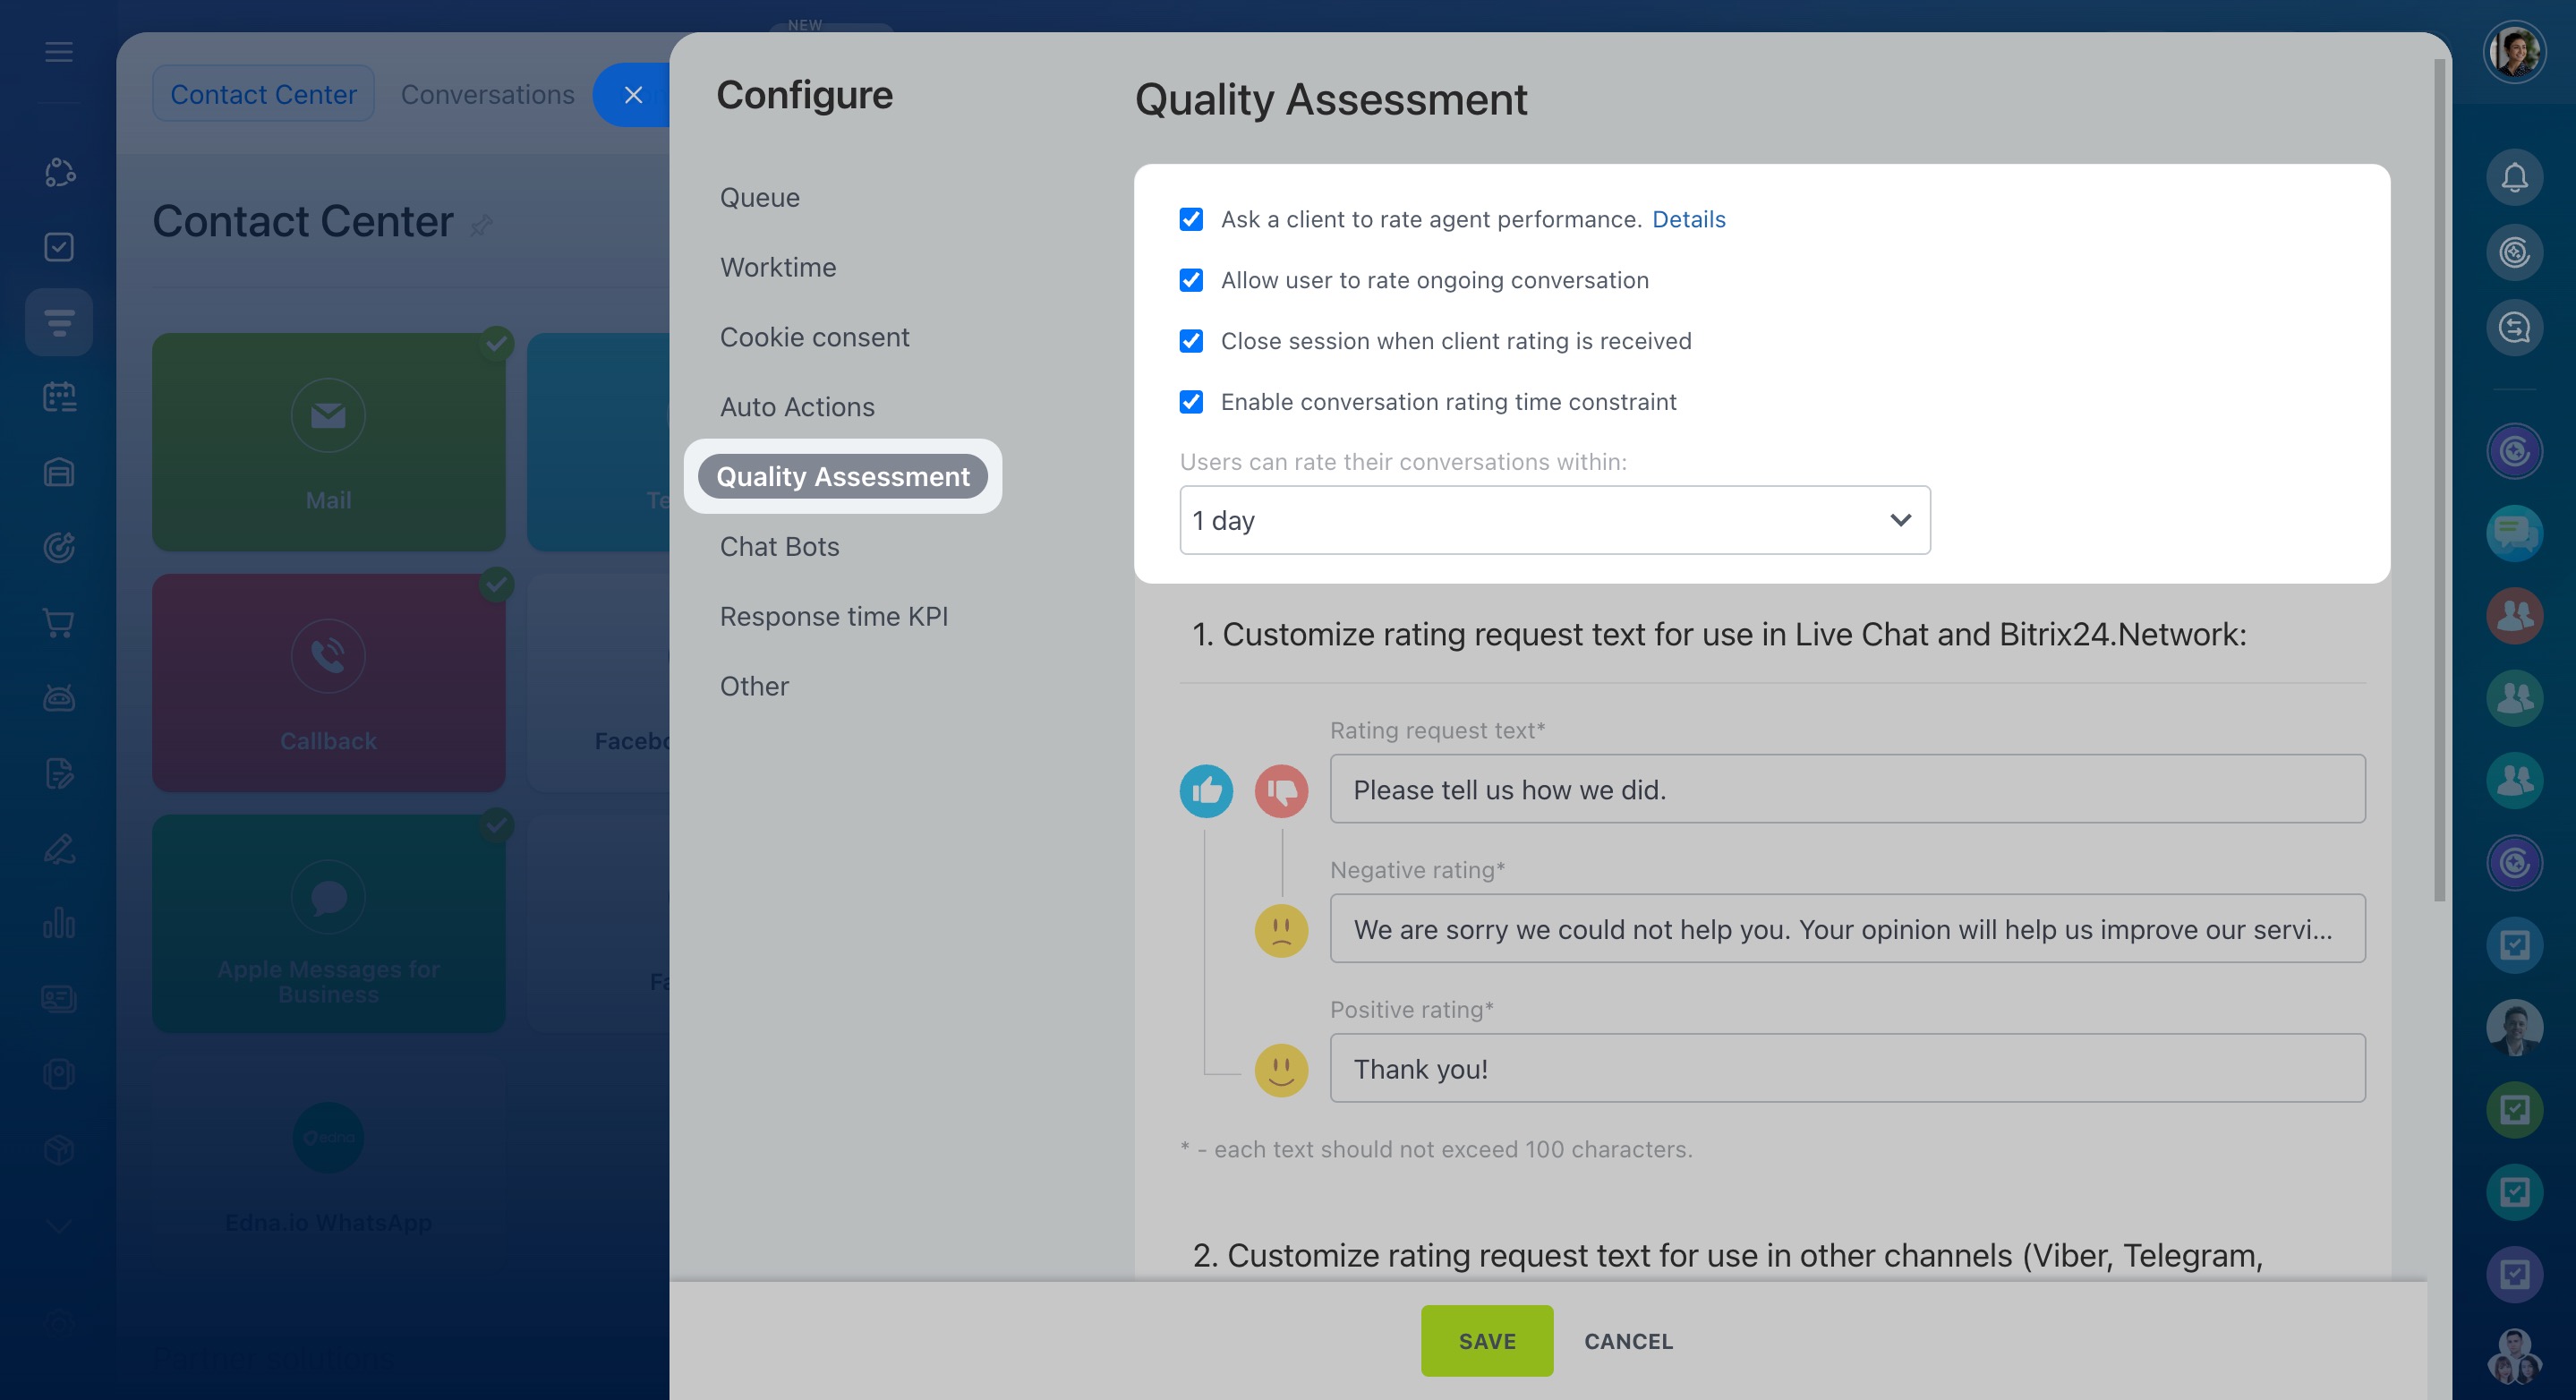Uncheck Allow user to rate ongoing conversation

tap(1191, 280)
